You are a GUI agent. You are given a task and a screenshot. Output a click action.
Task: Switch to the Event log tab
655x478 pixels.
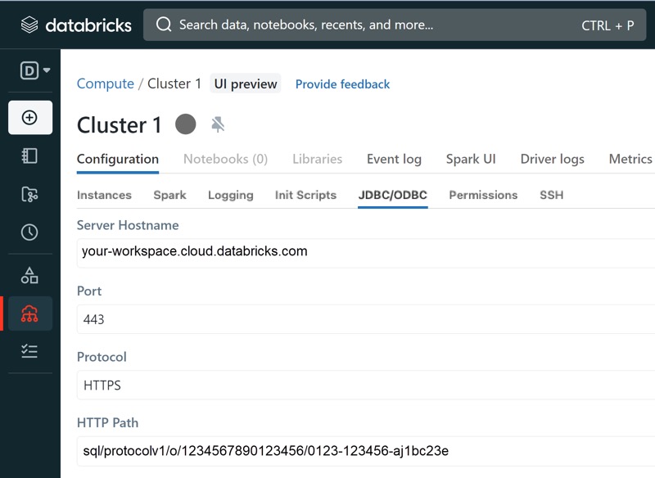(x=394, y=159)
